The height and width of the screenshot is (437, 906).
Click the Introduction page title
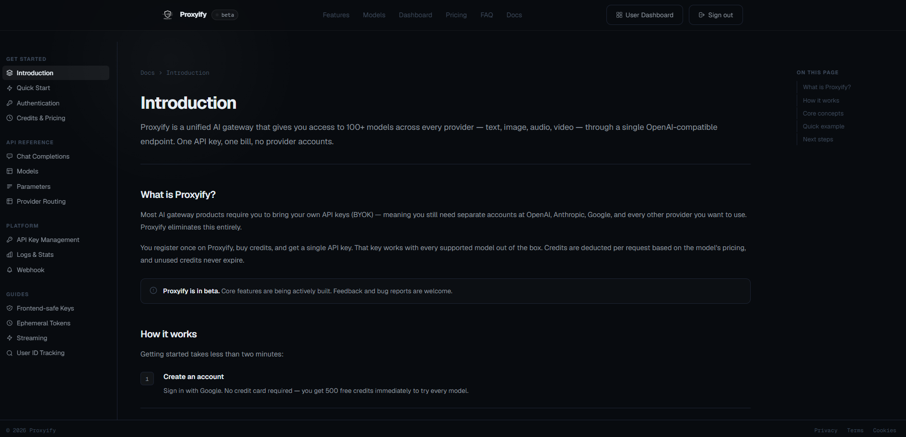(x=188, y=103)
